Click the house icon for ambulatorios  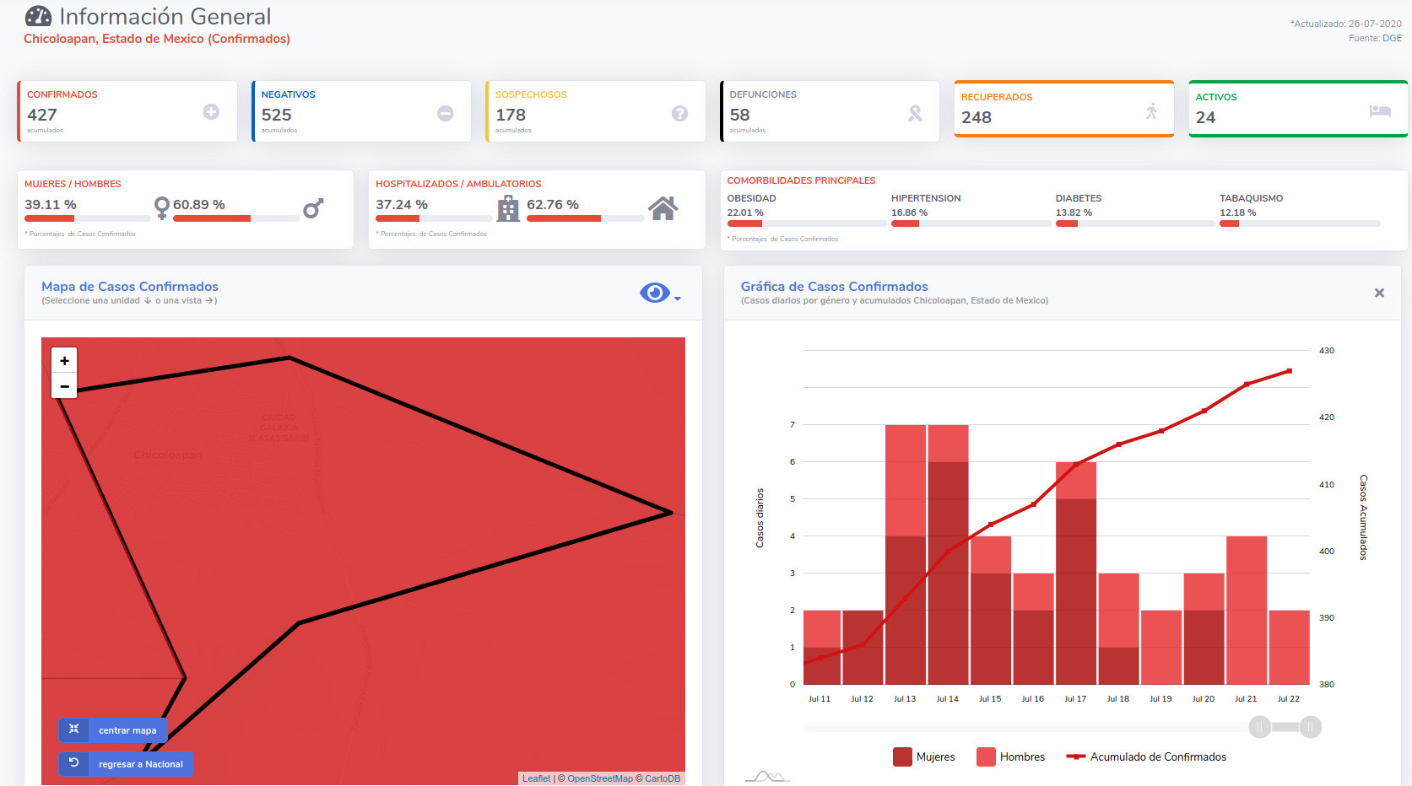pos(663,207)
